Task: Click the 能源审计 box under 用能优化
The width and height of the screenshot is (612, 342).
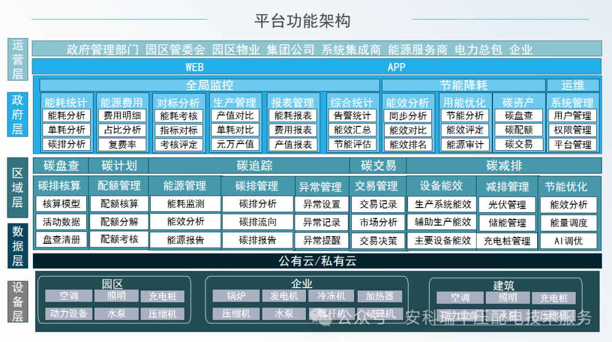Action: [465, 144]
